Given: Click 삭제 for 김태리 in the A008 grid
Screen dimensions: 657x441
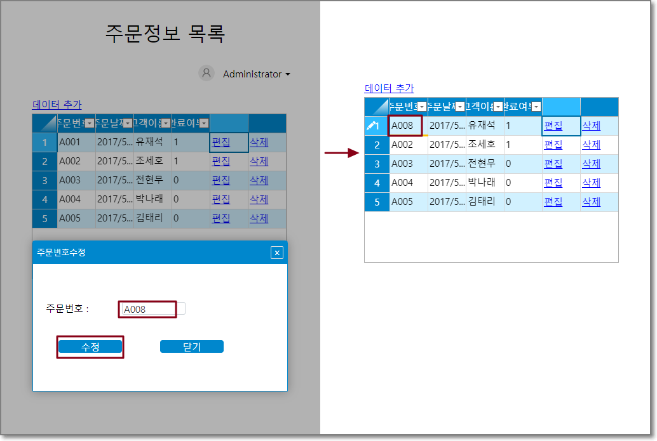Looking at the screenshot, I should 591,202.
